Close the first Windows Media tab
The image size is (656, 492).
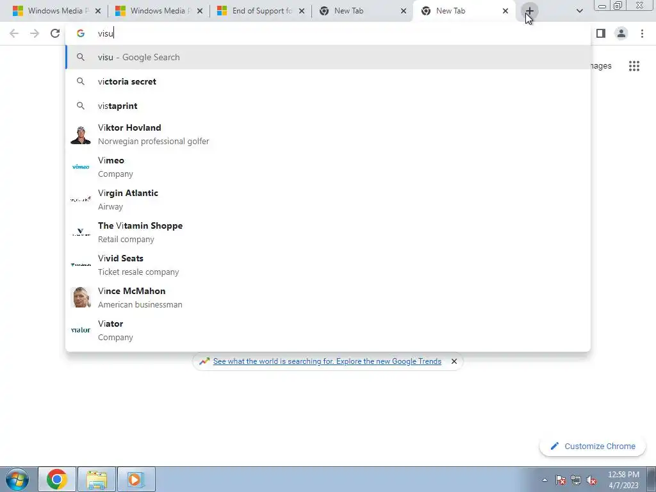pos(98,12)
